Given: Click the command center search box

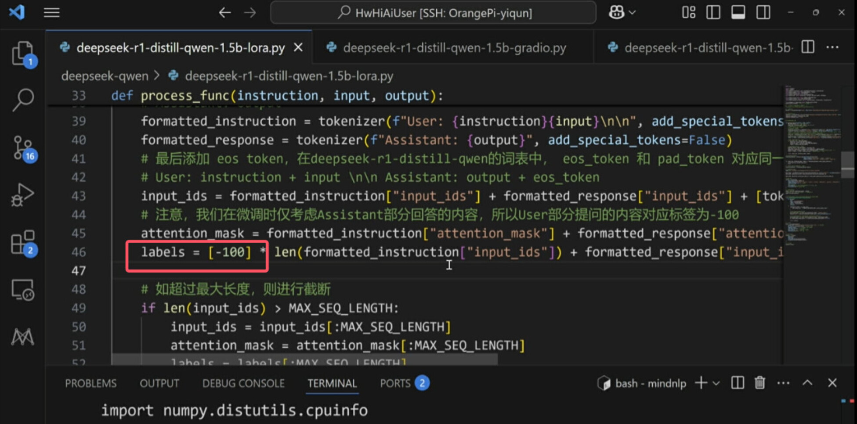Looking at the screenshot, I should [433, 13].
